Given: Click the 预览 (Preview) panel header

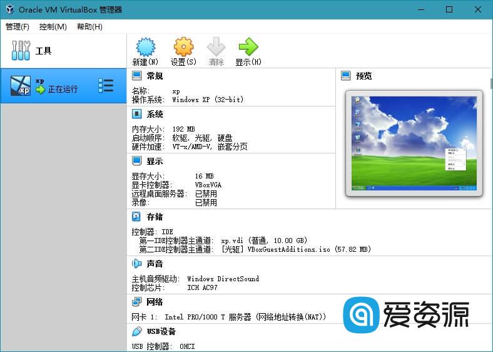Looking at the screenshot, I should click(363, 76).
